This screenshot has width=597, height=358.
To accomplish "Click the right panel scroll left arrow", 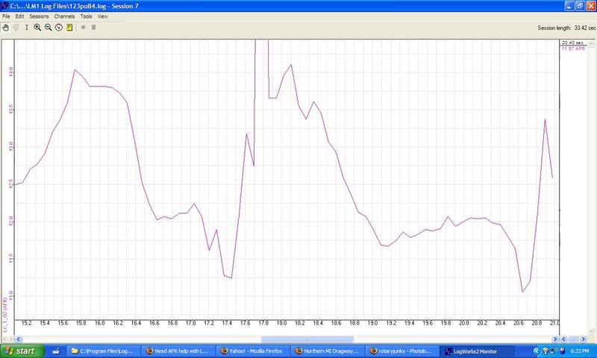I will [x=564, y=339].
